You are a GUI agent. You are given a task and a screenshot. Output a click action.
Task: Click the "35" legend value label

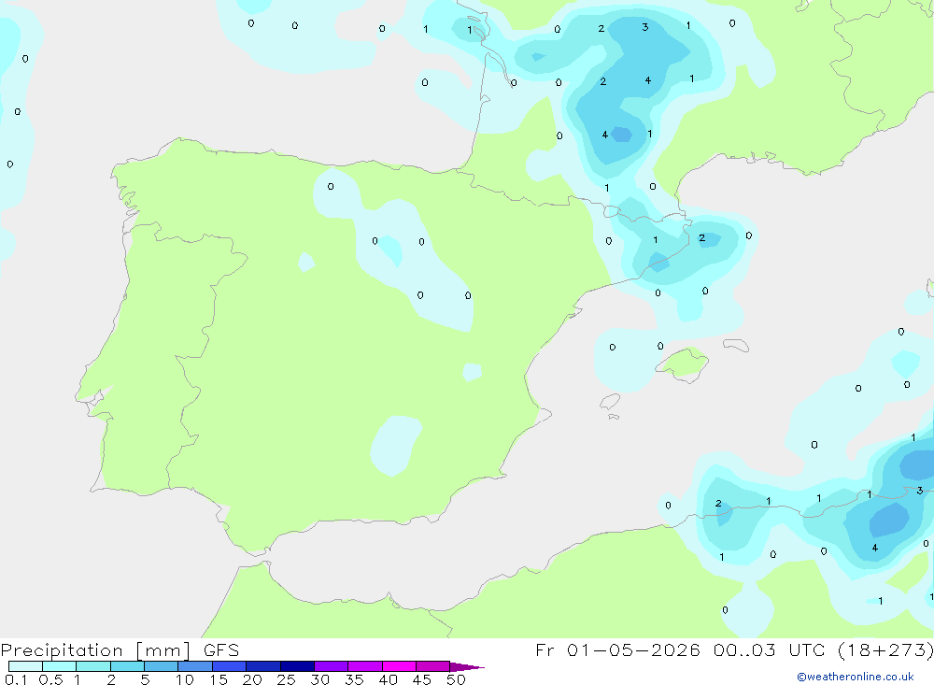pyautogui.click(x=354, y=679)
